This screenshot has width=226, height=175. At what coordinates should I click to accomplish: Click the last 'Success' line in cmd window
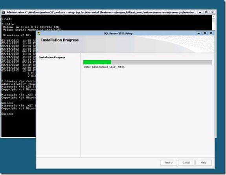(7, 114)
